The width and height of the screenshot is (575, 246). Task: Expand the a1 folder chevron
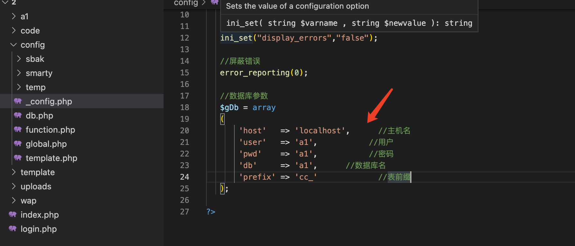14,16
